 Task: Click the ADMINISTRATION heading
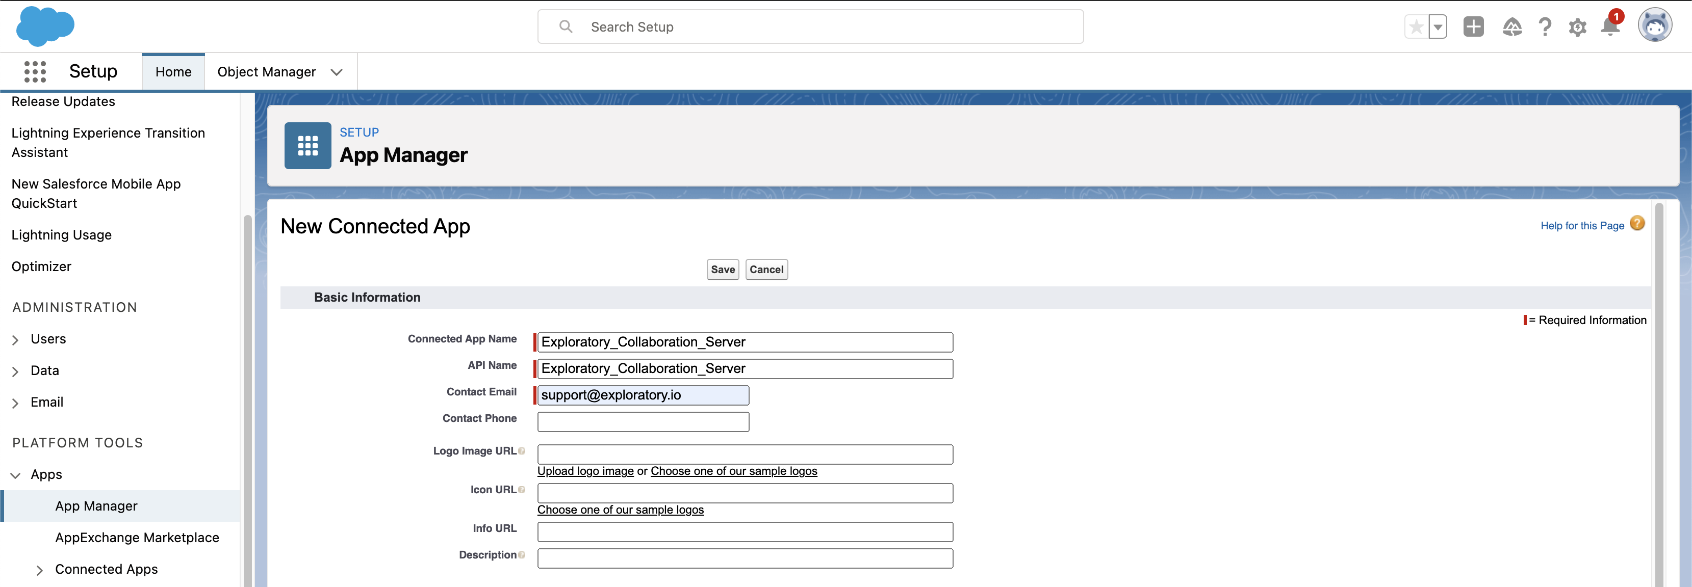tap(75, 307)
